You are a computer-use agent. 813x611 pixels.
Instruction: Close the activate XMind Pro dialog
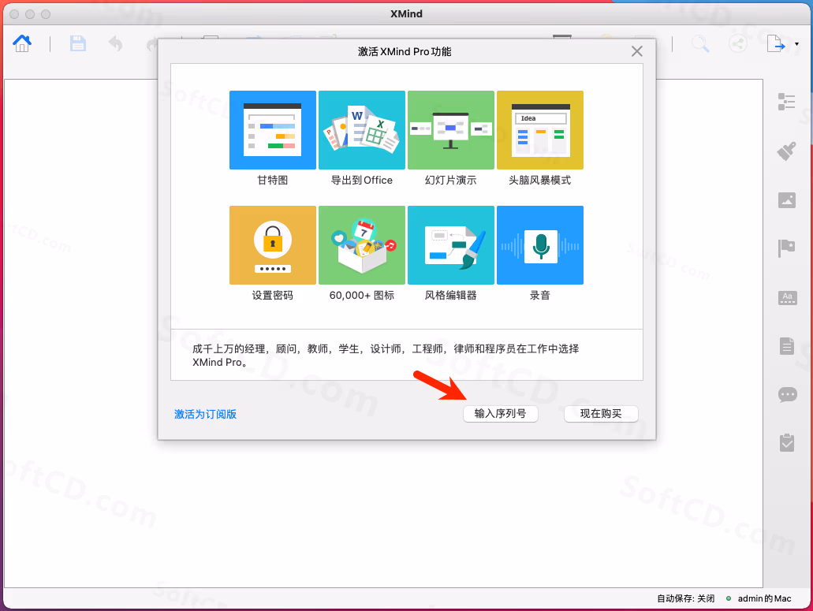[637, 51]
